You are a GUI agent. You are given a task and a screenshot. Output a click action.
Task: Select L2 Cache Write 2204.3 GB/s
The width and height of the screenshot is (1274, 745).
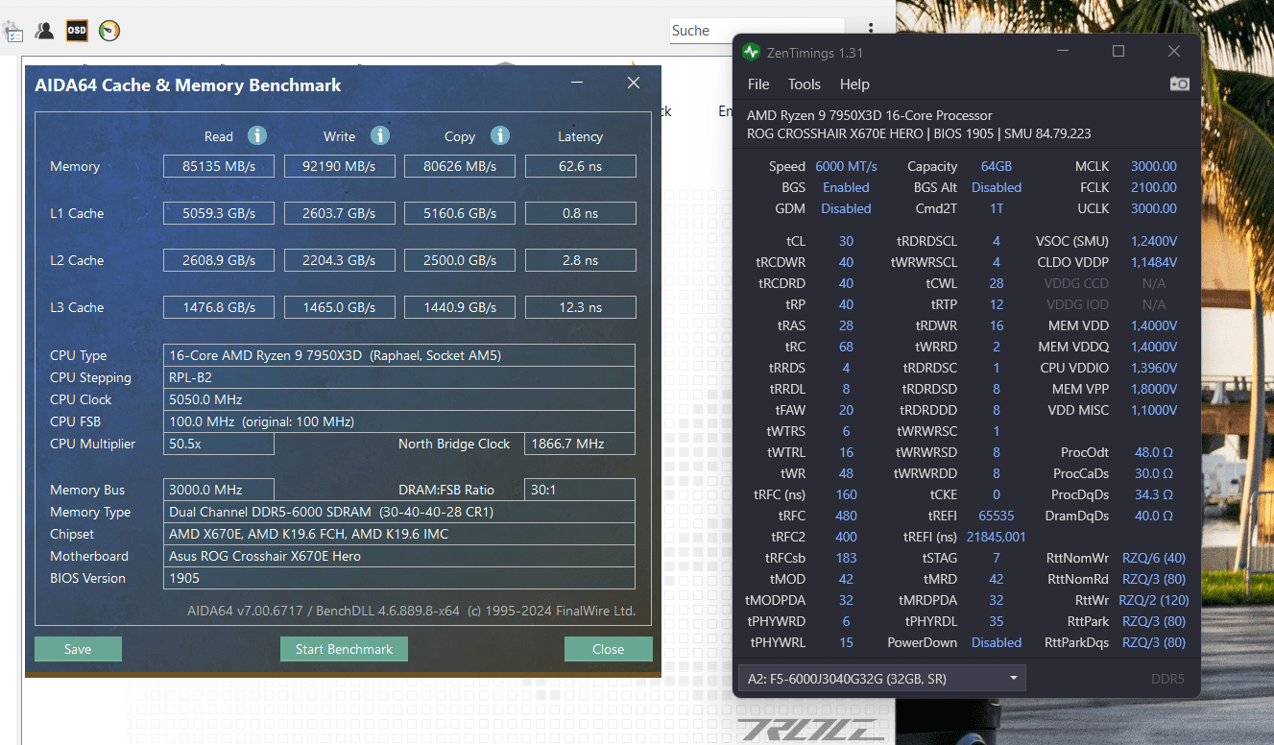(x=339, y=260)
